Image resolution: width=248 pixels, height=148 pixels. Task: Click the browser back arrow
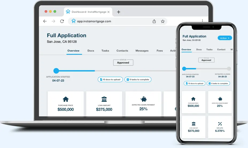[45, 21]
